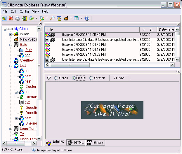Expand the Long-Term tree node
Viewport: 182px width, 154px height.
pos(11,129)
